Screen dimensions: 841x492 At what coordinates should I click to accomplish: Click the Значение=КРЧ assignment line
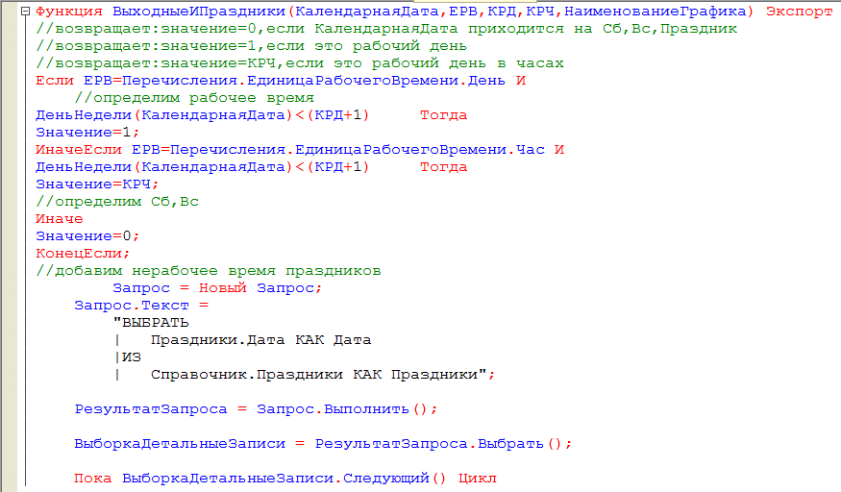(96, 184)
